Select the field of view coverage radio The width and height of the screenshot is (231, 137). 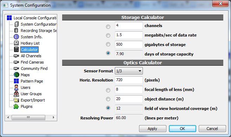(108, 108)
